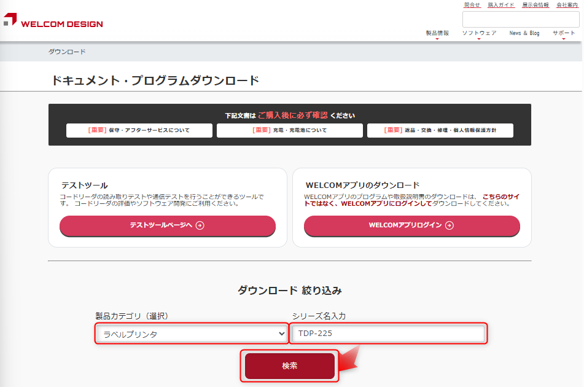Click the header search box

(521, 20)
